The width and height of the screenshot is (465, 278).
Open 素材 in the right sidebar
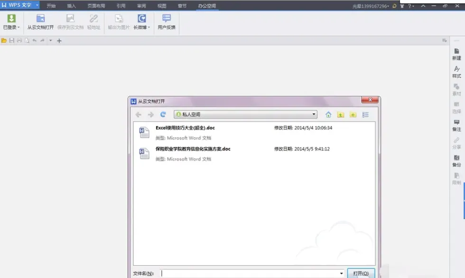(456, 90)
